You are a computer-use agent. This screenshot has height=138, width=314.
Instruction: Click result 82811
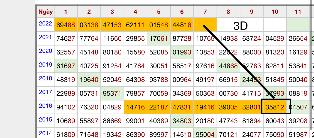click(x=275, y=66)
